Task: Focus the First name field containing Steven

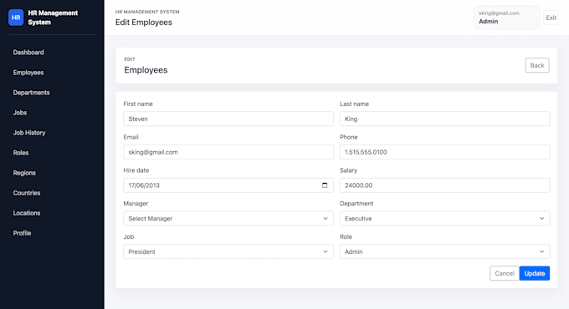Action: tap(228, 119)
